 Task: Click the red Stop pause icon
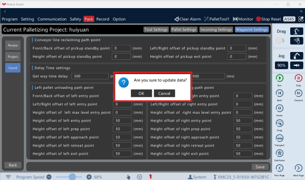tap(298, 78)
